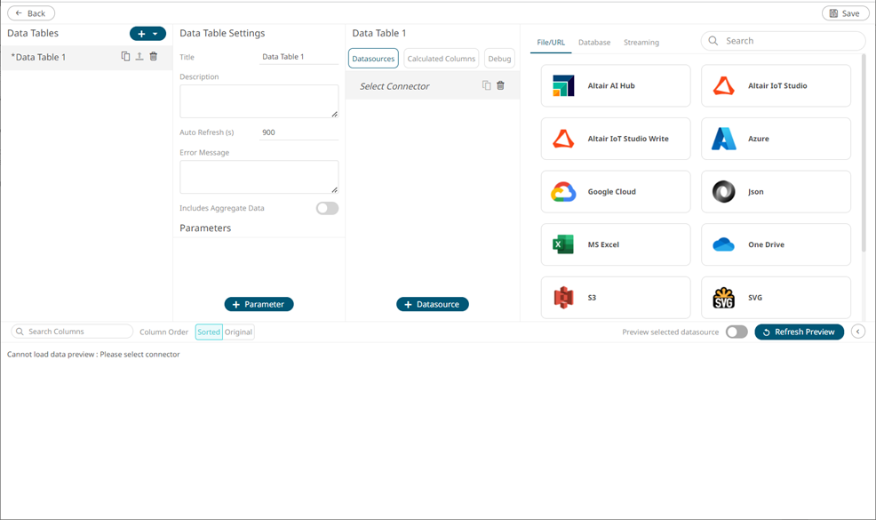This screenshot has height=520, width=876.
Task: Delete the Select Connector datasource
Action: click(500, 86)
